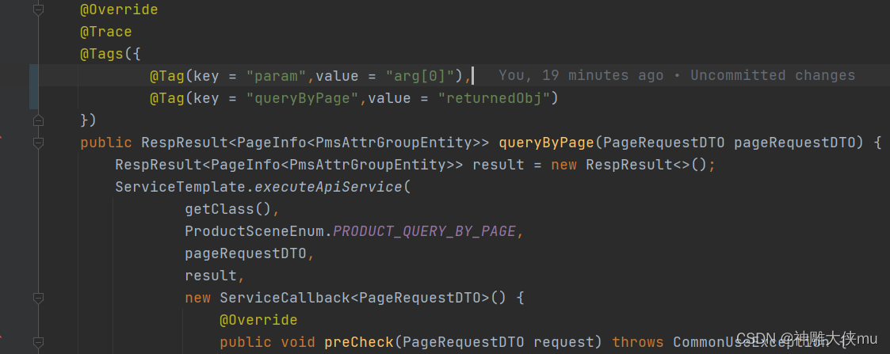Click the getClass() call
The width and height of the screenshot is (890, 354).
[228, 209]
